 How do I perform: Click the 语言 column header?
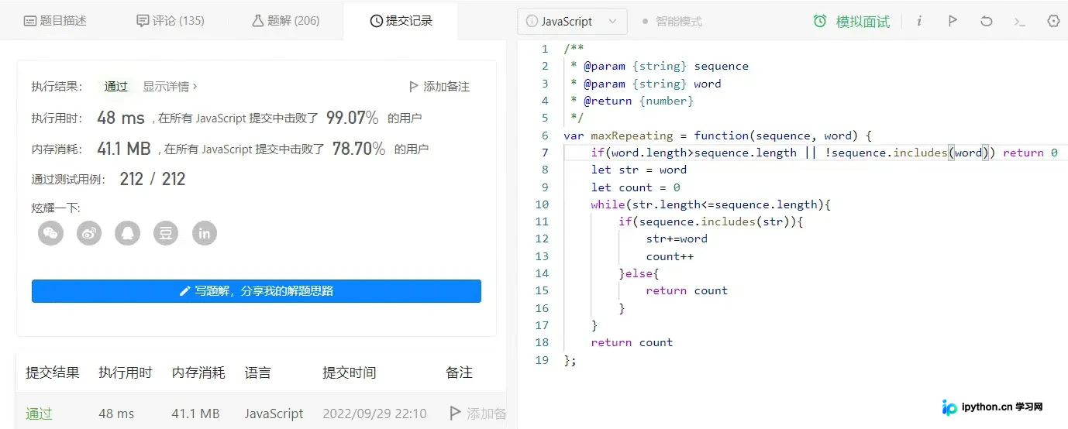tap(258, 372)
